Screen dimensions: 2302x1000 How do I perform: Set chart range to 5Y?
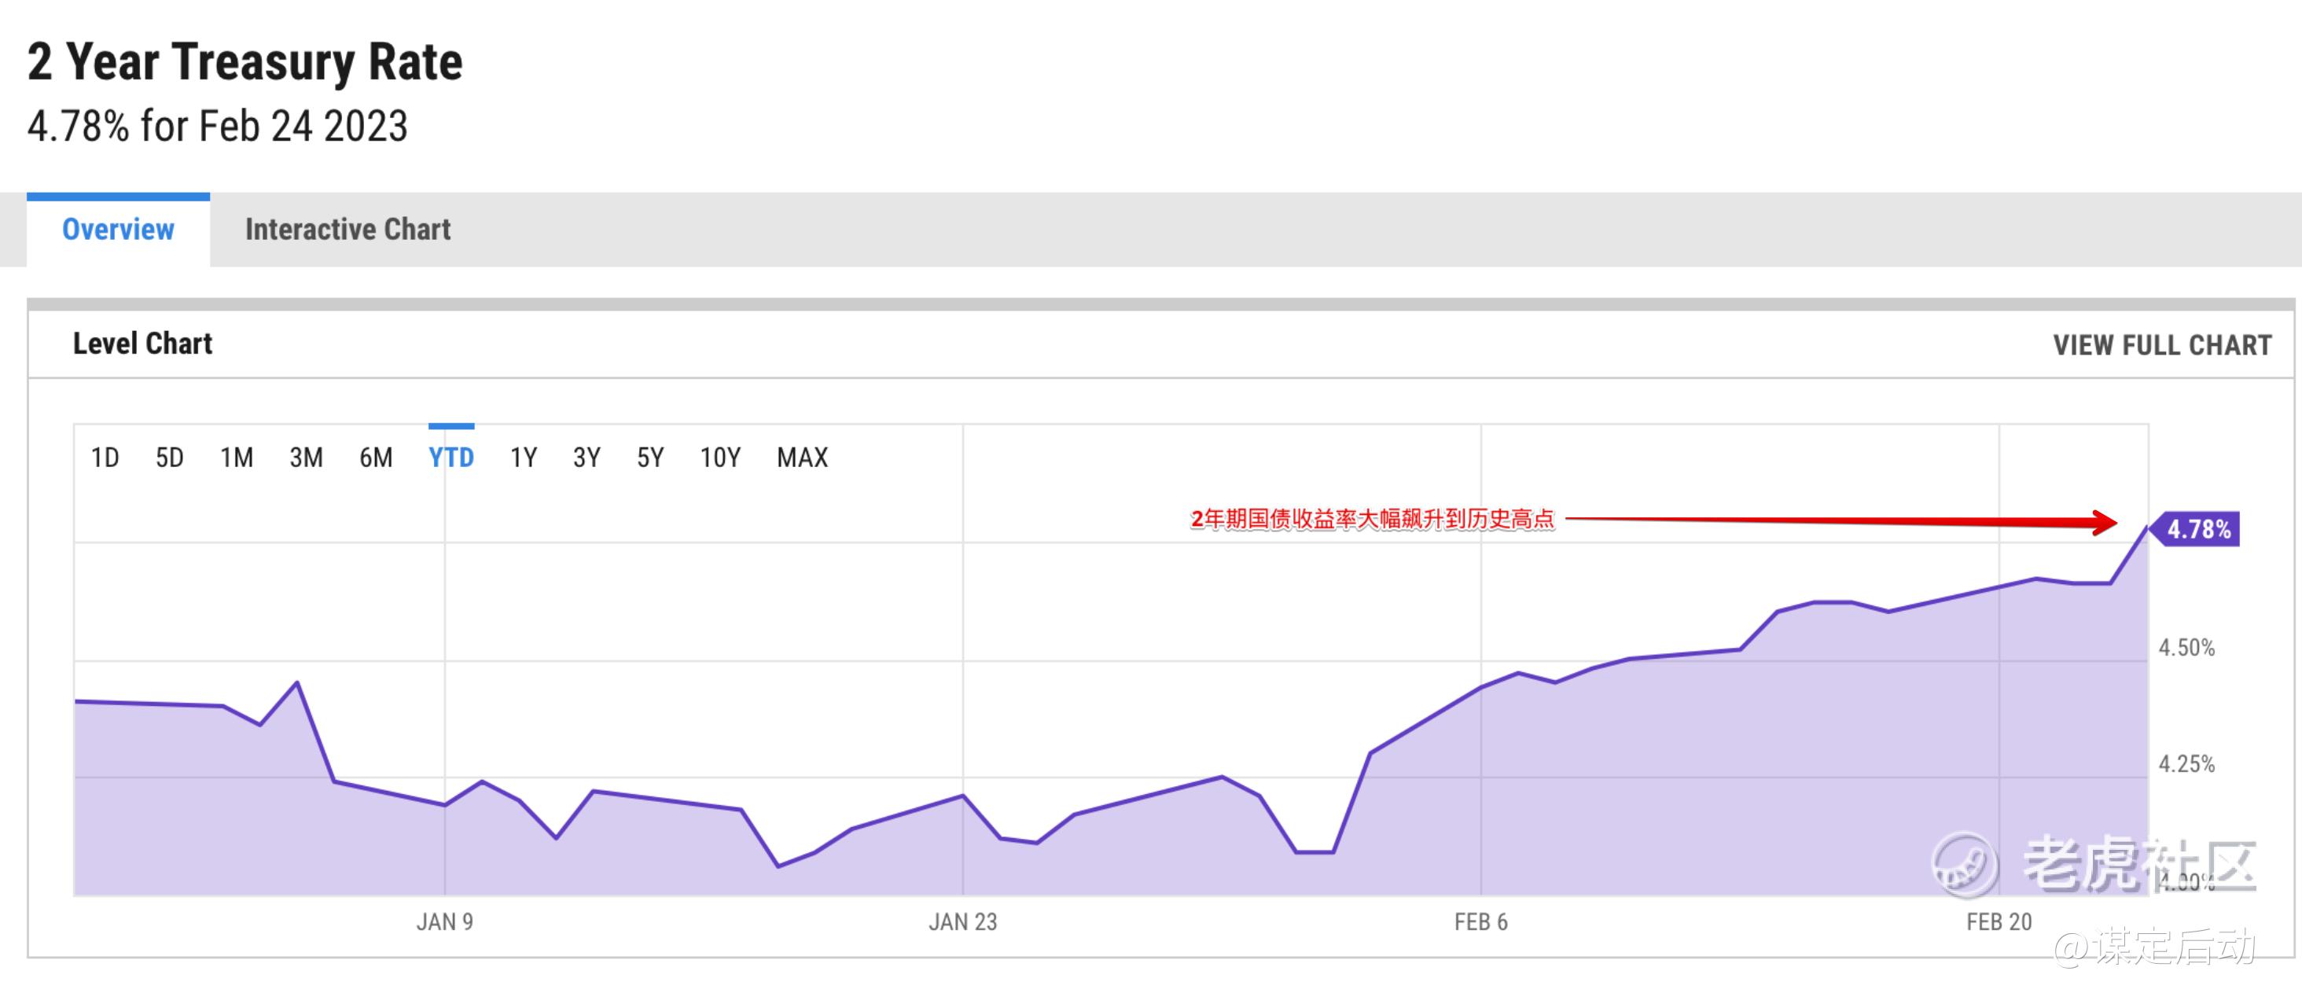[x=649, y=458]
